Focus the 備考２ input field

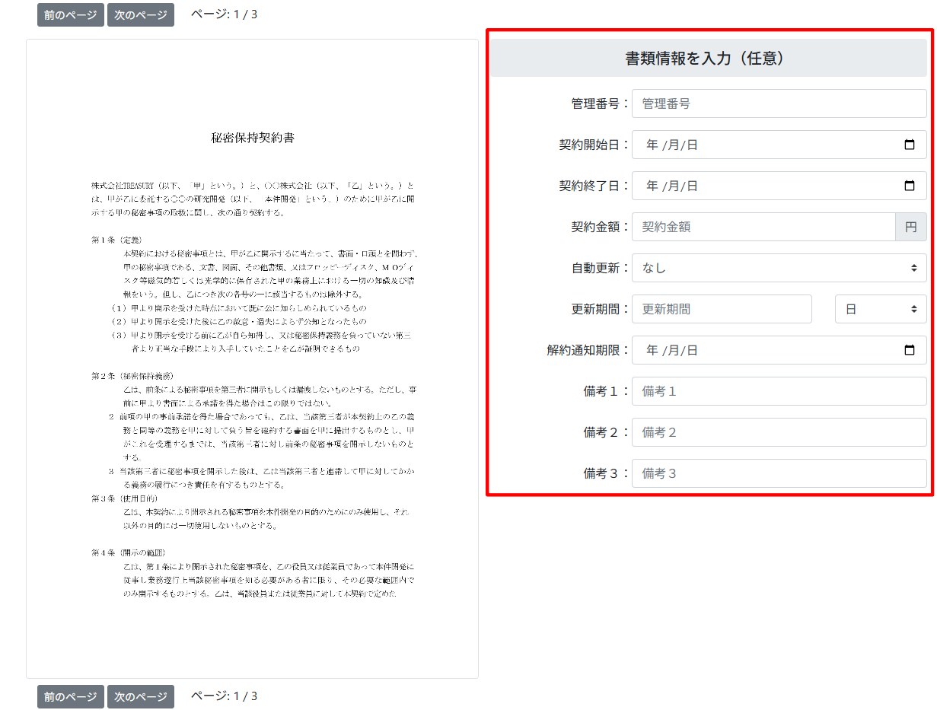(779, 432)
